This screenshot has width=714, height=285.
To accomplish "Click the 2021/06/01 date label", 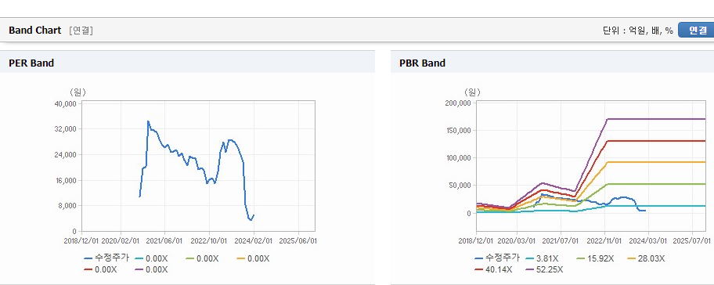I will point(165,240).
